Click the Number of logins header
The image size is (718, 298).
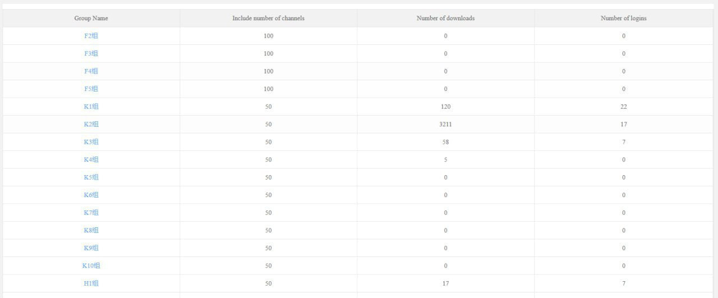pos(623,19)
